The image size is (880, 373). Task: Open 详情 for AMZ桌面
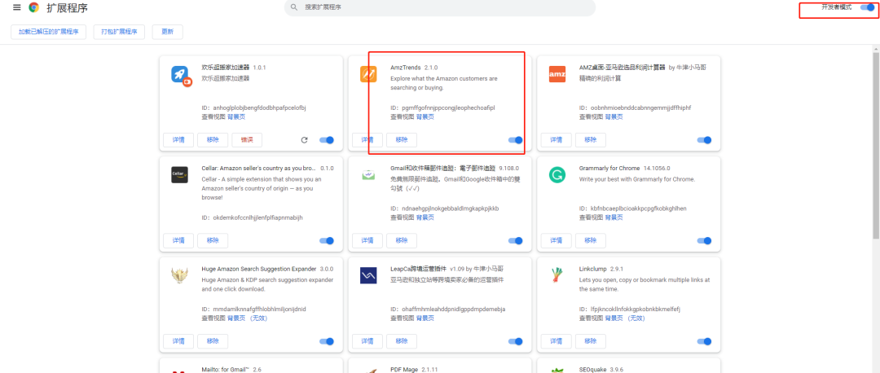click(x=557, y=140)
